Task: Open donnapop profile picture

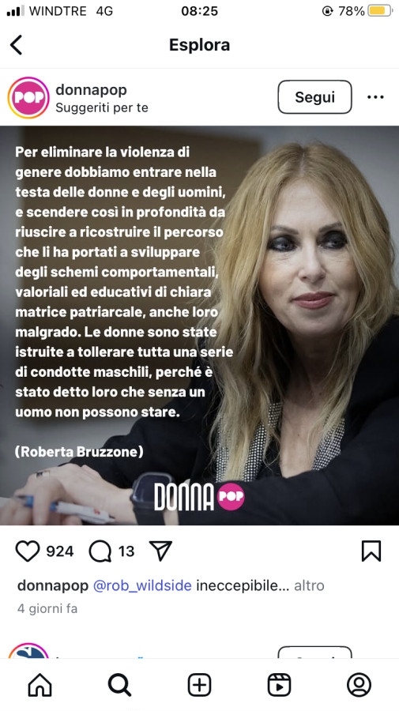Action: point(28,97)
